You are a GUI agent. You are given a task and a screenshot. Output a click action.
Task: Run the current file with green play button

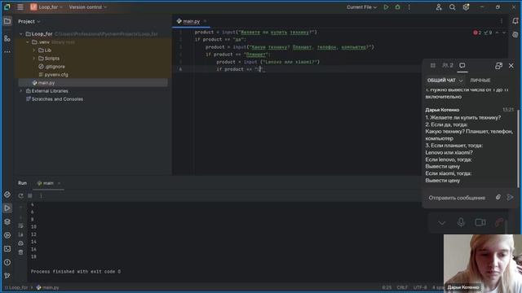[386, 7]
